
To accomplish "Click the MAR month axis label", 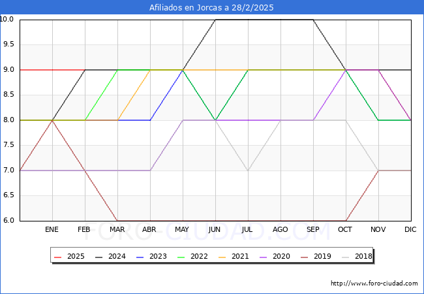I will point(117,229).
